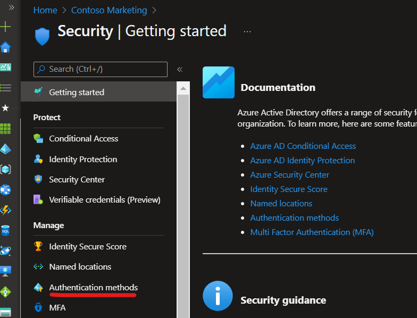
Task: Open the SQL databases icon
Action: (5, 231)
